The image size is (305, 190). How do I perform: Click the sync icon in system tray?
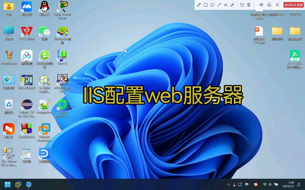point(240,184)
